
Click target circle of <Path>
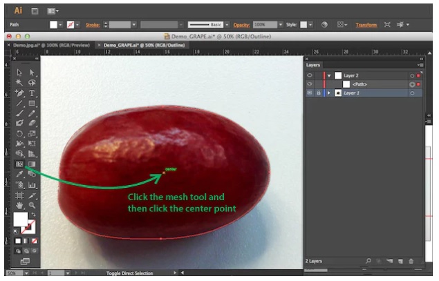[x=412, y=84]
